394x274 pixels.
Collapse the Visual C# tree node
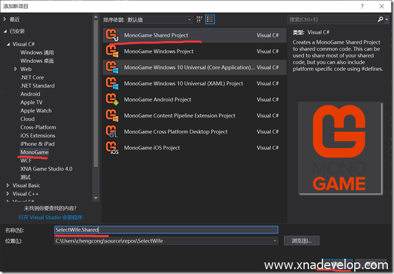click(x=8, y=44)
